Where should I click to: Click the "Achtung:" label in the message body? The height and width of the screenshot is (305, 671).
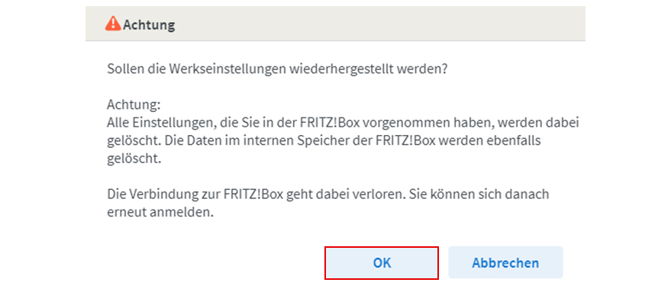[x=130, y=104]
